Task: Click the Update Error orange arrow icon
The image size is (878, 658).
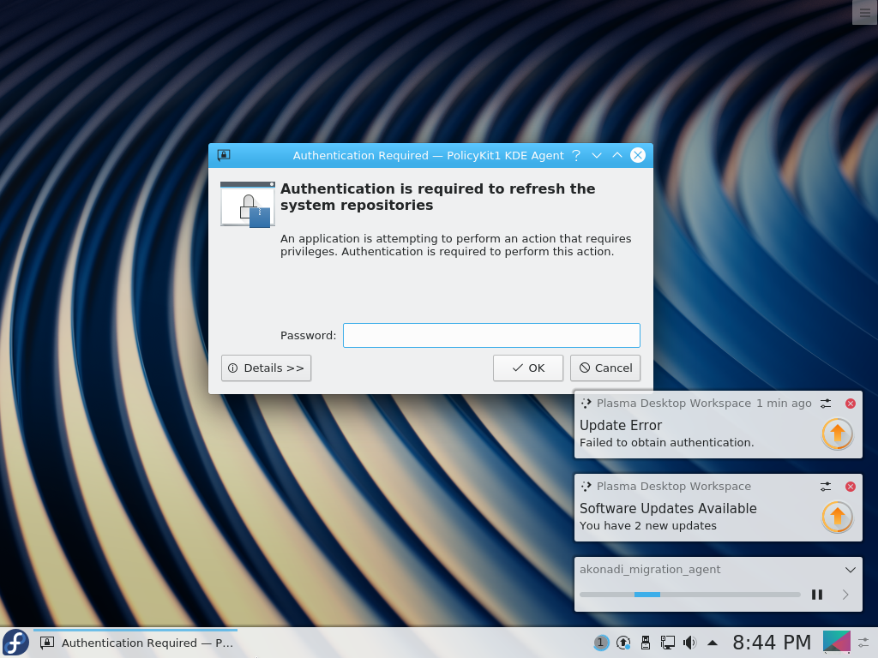Action: (x=837, y=434)
